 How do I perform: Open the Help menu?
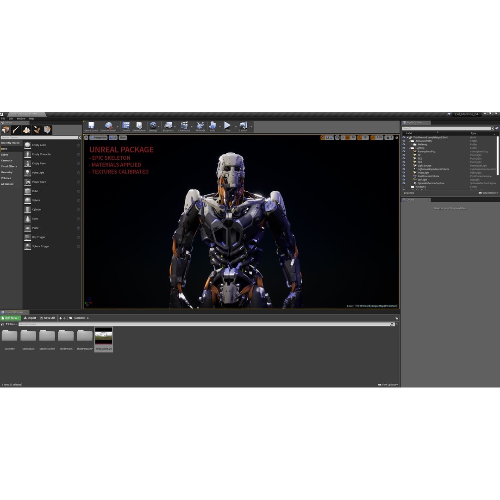[x=31, y=119]
